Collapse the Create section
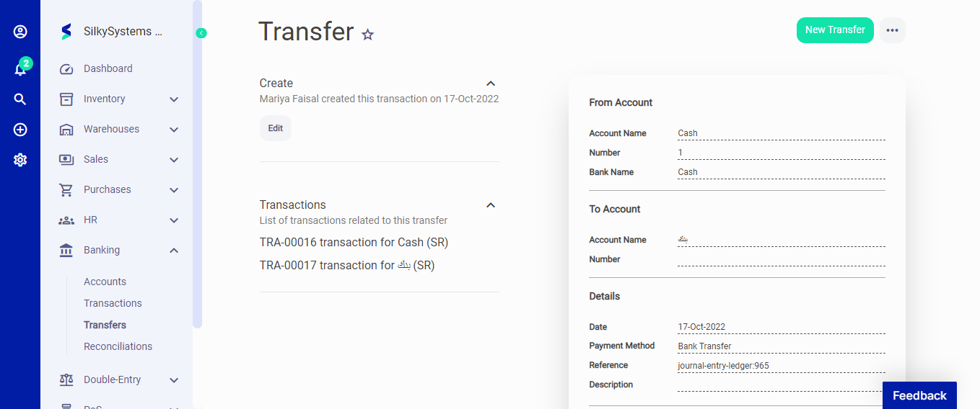 (491, 84)
